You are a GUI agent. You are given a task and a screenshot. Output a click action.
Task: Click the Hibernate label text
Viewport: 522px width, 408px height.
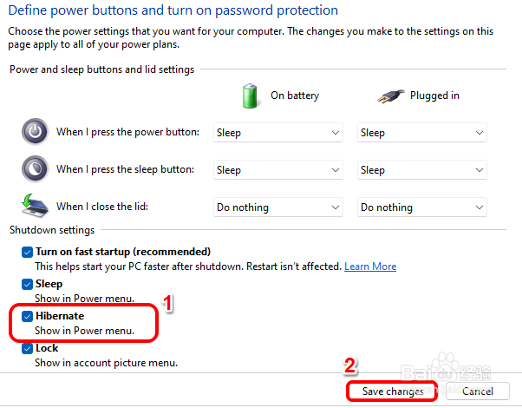coord(59,316)
